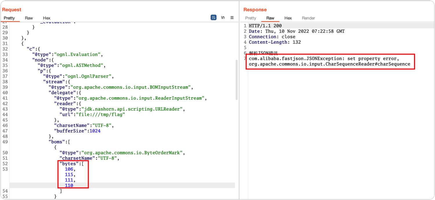Click the JSONException set property error text

point(324,58)
